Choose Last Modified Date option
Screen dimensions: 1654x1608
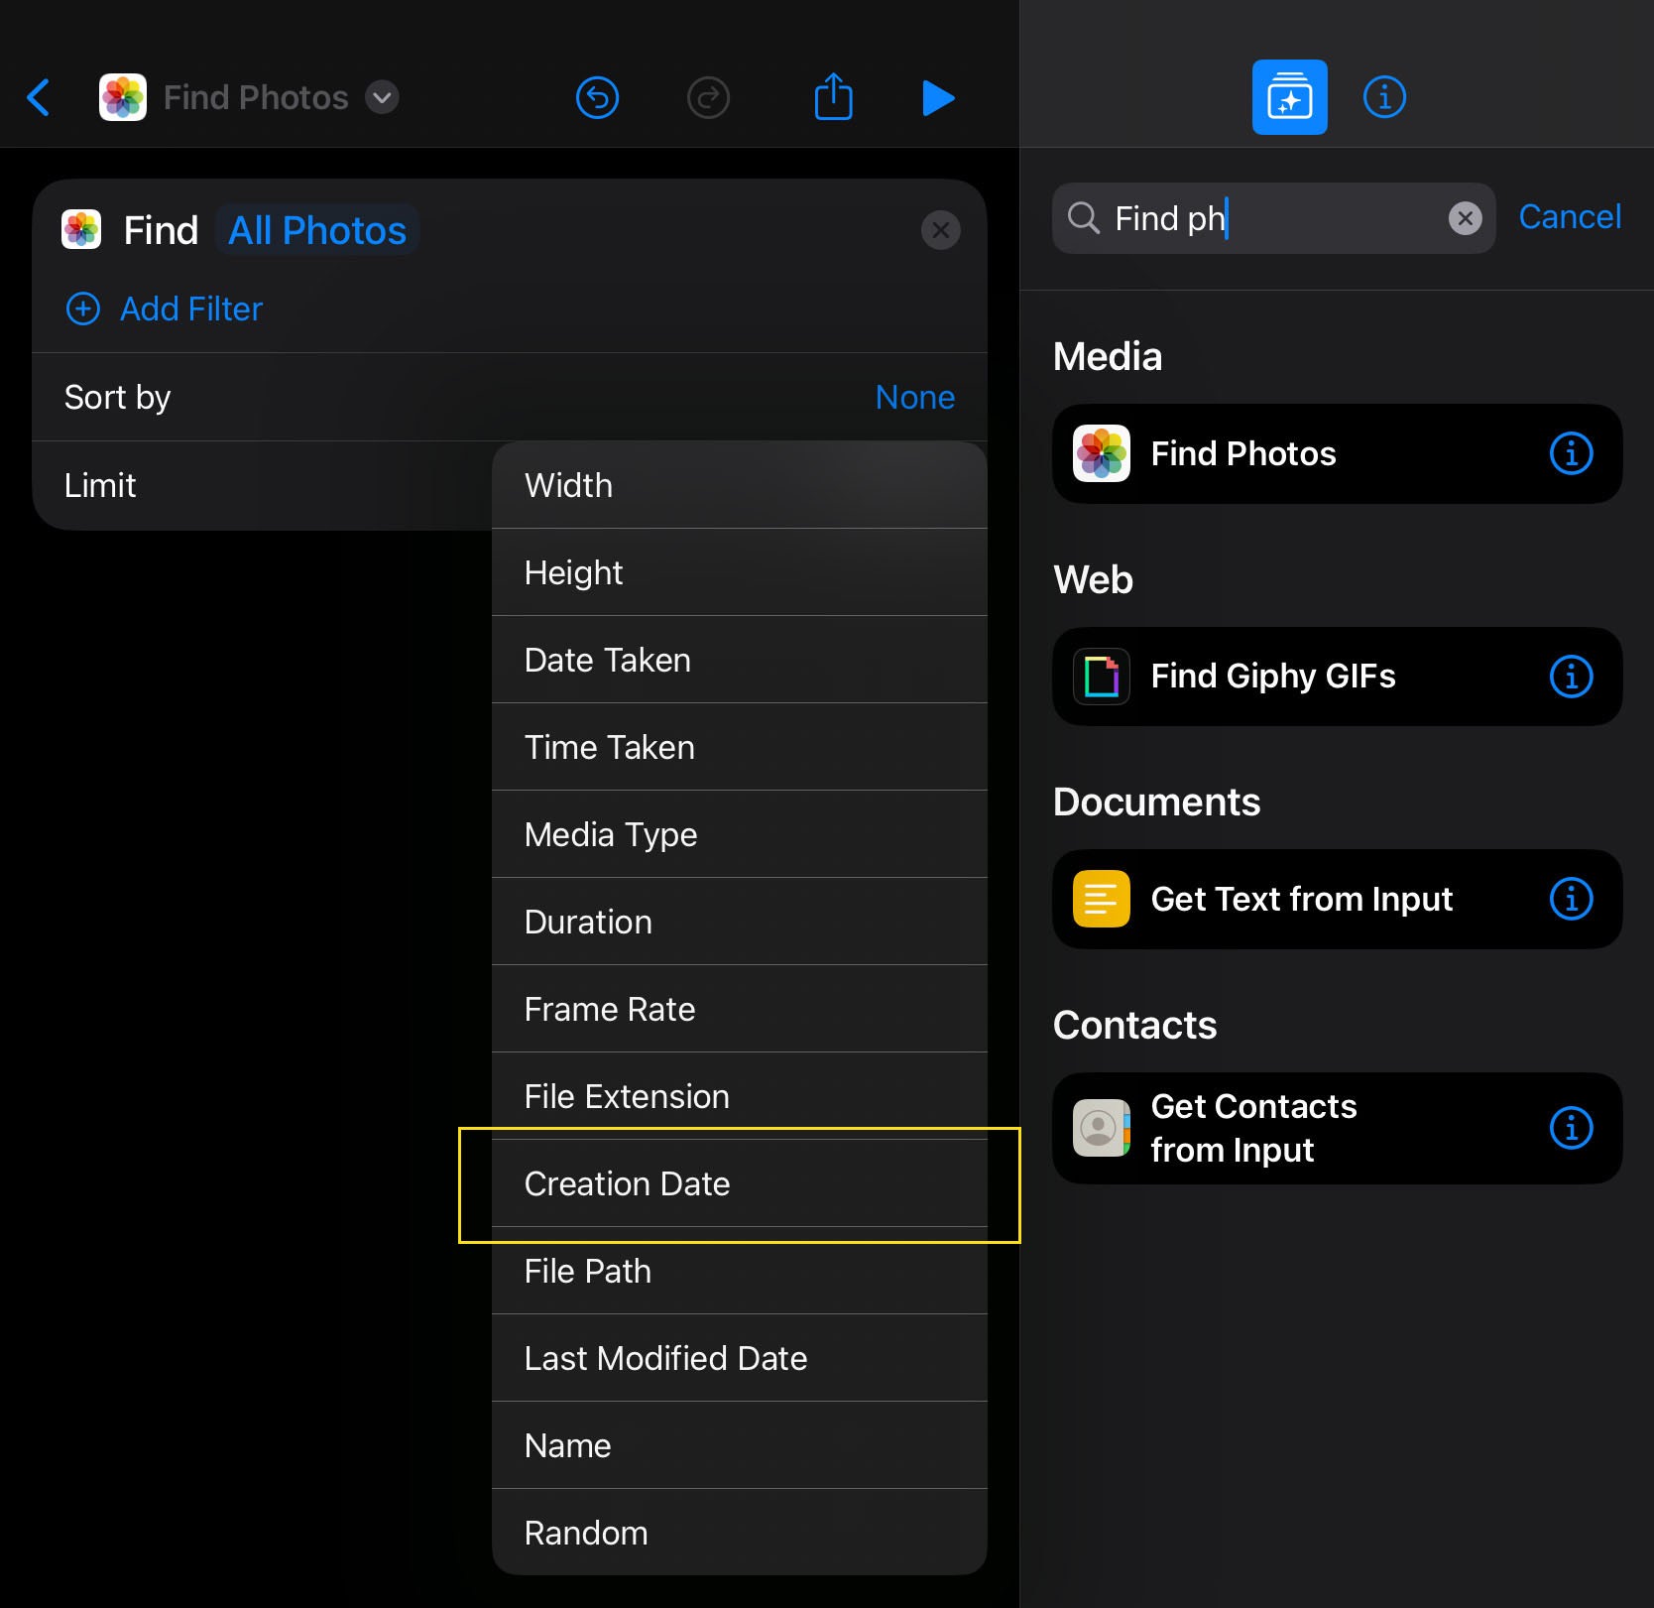pos(739,1358)
